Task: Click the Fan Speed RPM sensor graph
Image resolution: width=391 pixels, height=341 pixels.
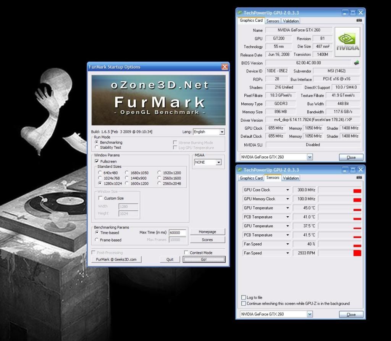Action: (340, 253)
